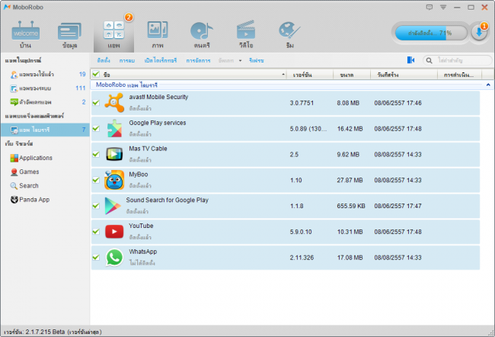Click the Mas TV Cable app icon
The image size is (495, 337).
coord(114,154)
